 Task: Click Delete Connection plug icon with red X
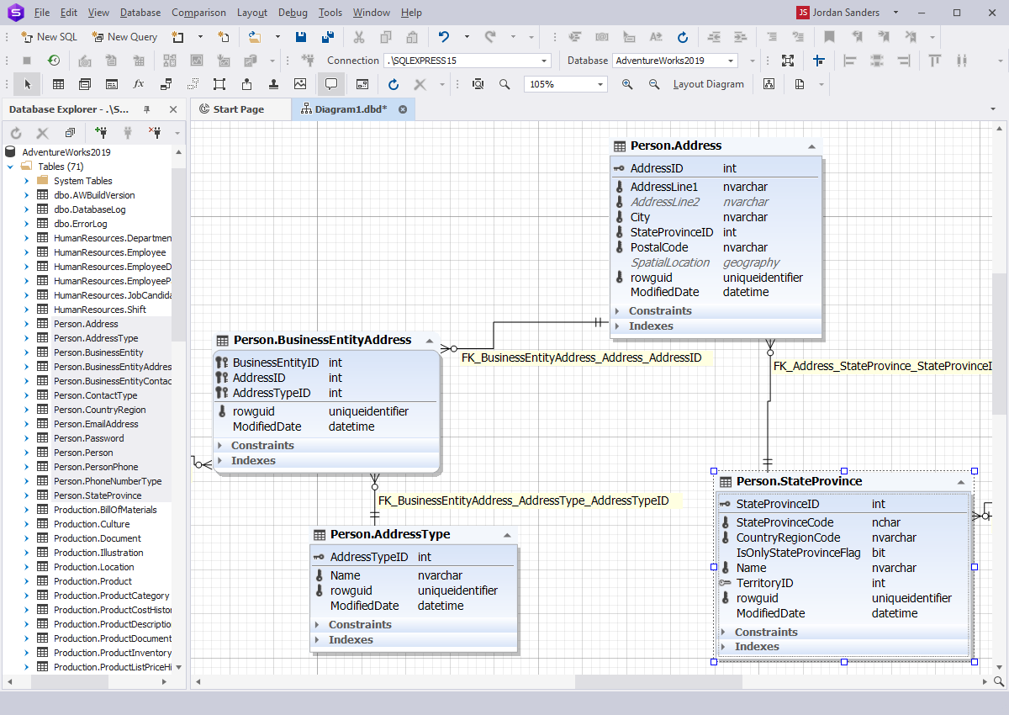click(155, 133)
